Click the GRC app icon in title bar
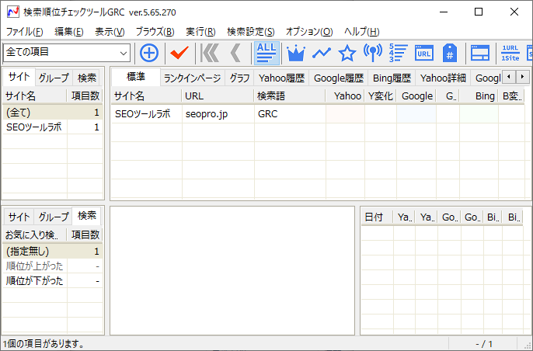The height and width of the screenshot is (351, 533). click(13, 12)
